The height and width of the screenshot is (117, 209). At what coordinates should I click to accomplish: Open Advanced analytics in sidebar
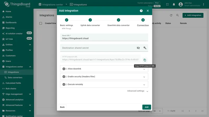coord(17,100)
